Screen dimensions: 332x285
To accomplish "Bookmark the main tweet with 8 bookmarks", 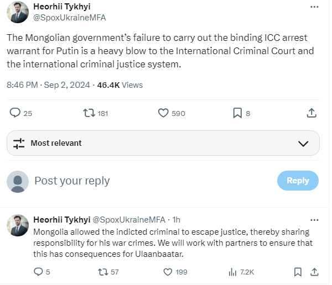I will click(237, 113).
